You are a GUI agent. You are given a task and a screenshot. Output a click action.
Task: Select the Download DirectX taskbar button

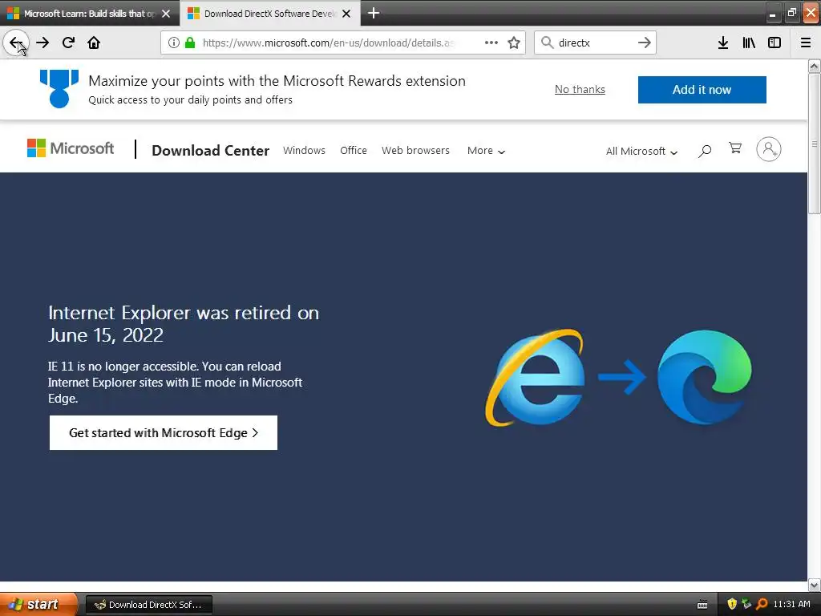tap(148, 605)
